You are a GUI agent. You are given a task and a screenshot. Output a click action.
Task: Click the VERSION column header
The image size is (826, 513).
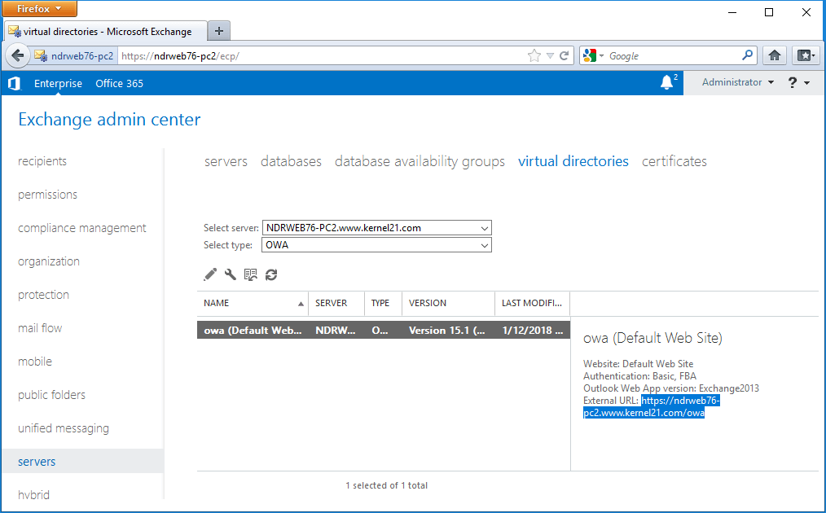coord(448,303)
